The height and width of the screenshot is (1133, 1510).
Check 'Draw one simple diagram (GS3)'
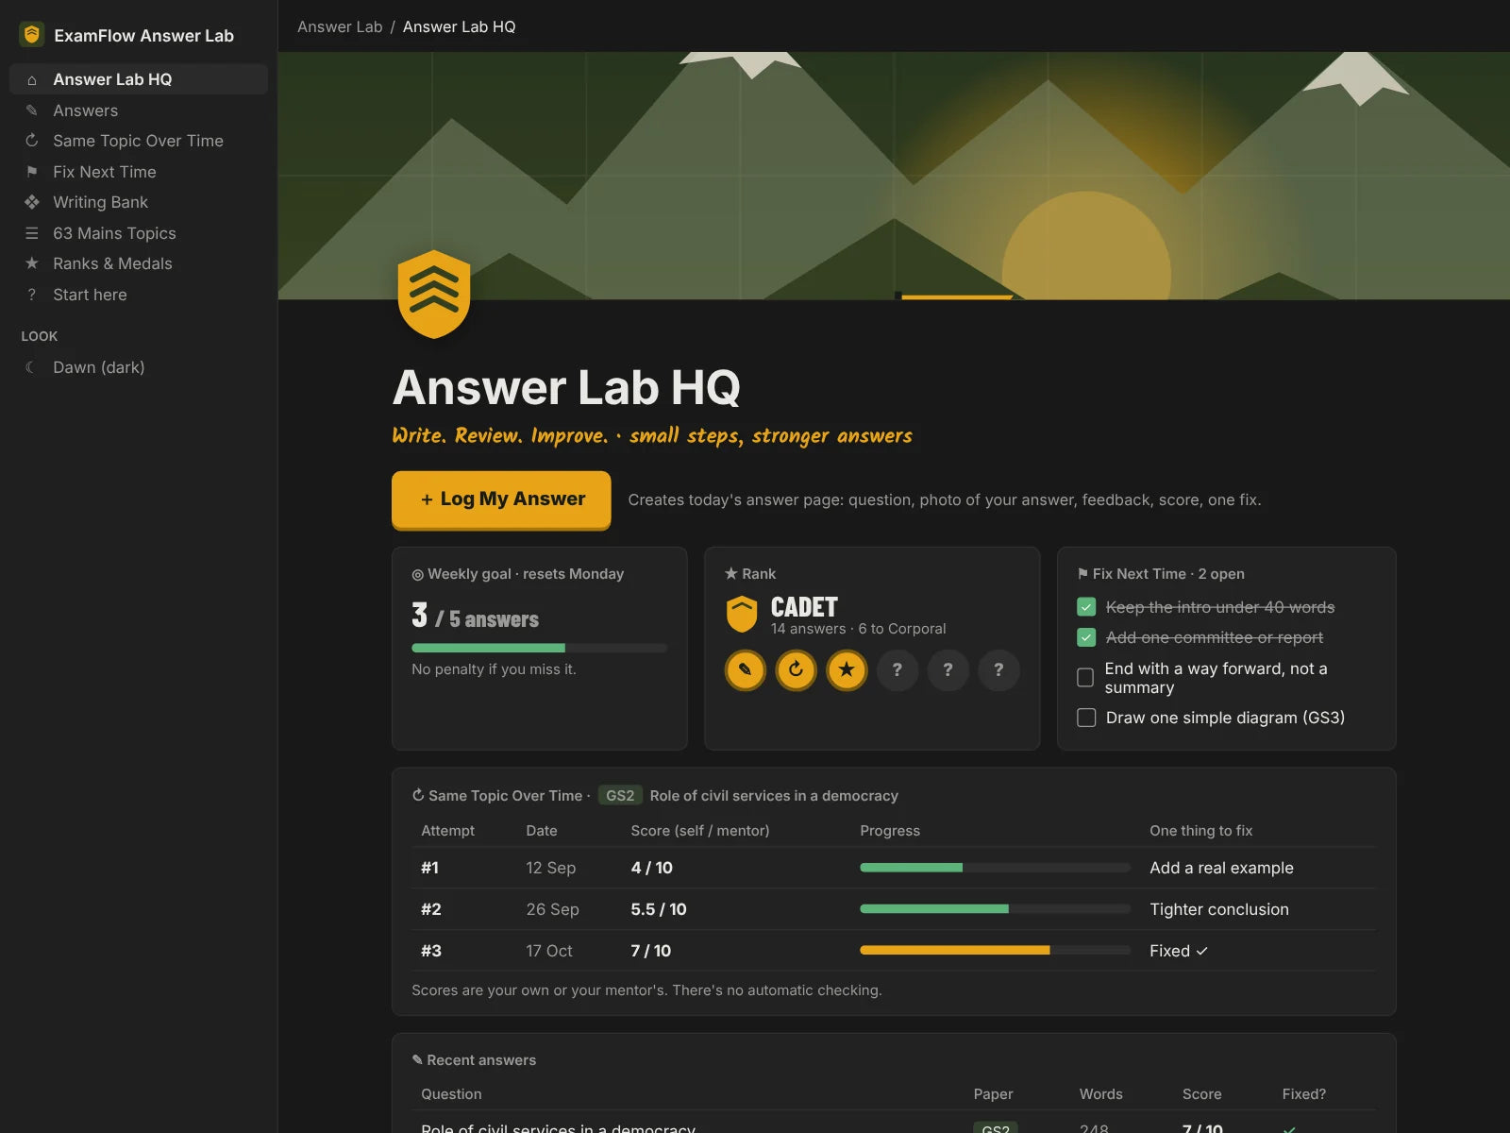[1086, 718]
